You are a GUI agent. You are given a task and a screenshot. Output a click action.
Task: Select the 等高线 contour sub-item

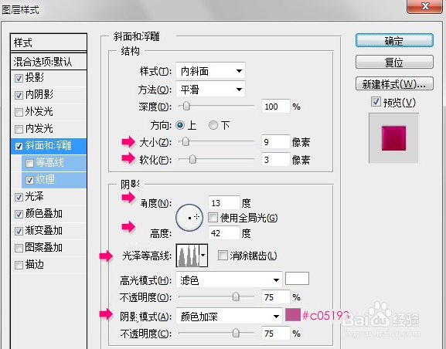[x=54, y=163]
